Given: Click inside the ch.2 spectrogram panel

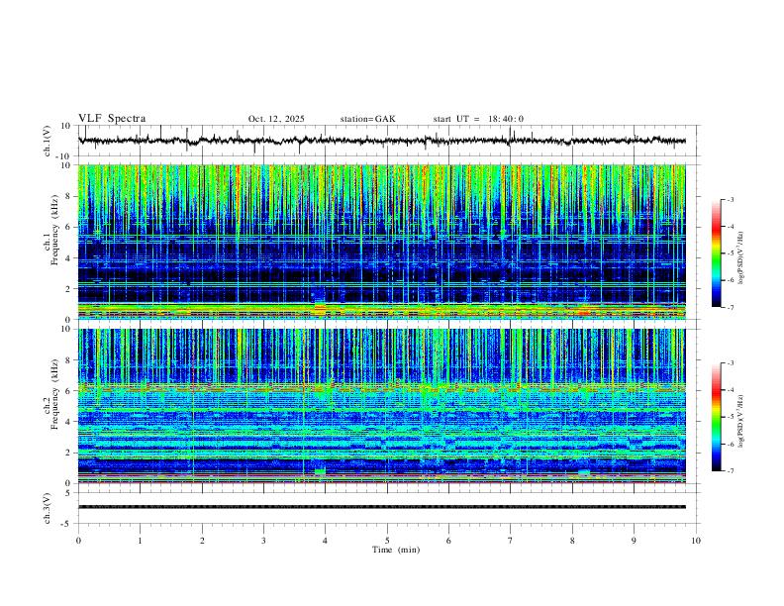Looking at the screenshot, I should [x=381, y=406].
